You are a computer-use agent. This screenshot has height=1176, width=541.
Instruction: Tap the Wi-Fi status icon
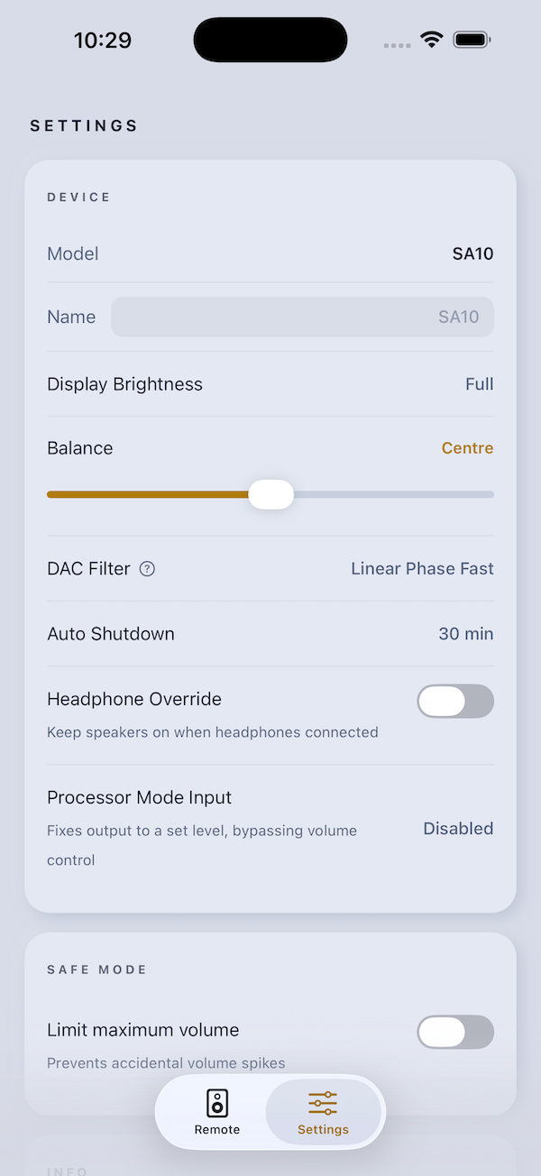coord(431,39)
